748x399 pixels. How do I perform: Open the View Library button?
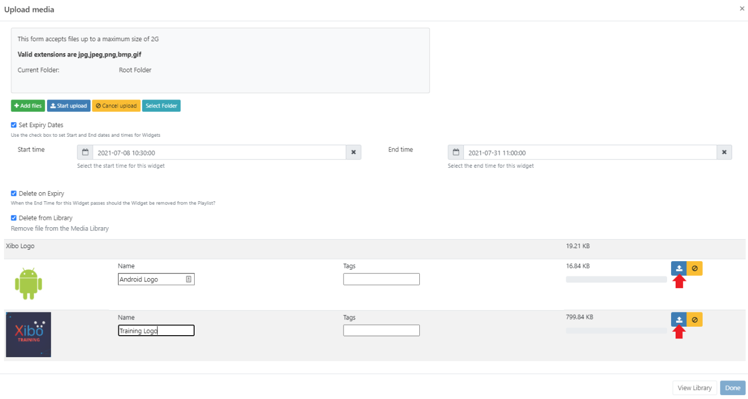(x=694, y=388)
